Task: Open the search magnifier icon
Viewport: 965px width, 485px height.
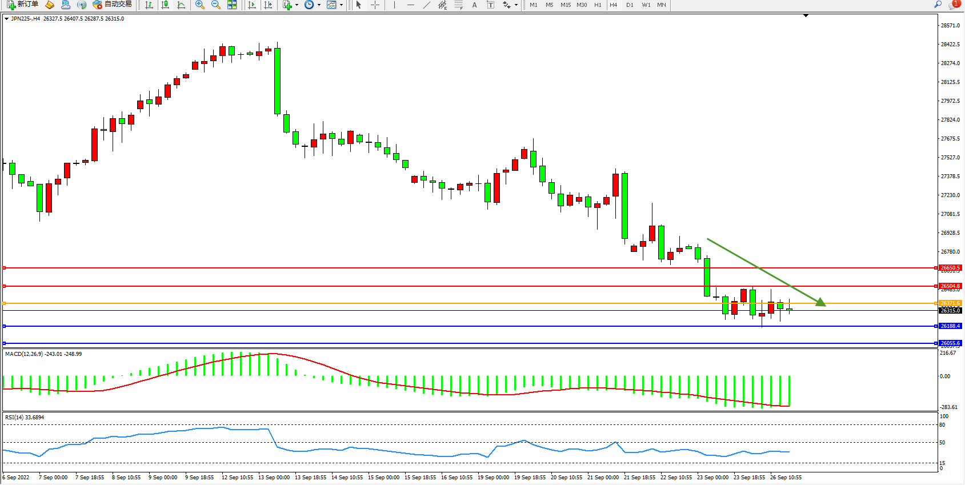Action: pos(938,5)
